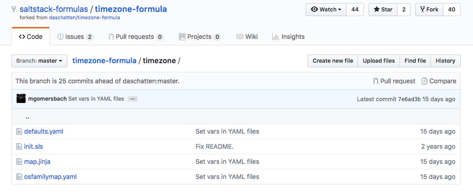473x195 pixels.
Task: Click the Create new file button
Action: (x=333, y=61)
